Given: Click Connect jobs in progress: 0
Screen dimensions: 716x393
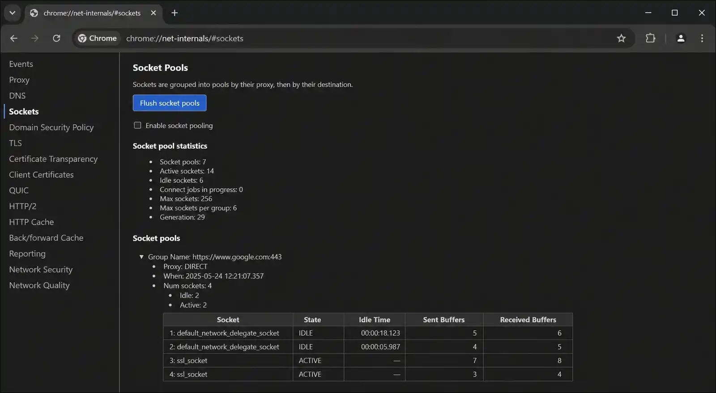Looking at the screenshot, I should point(201,190).
